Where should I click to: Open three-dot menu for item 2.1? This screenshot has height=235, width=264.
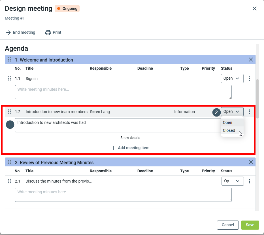point(249,181)
